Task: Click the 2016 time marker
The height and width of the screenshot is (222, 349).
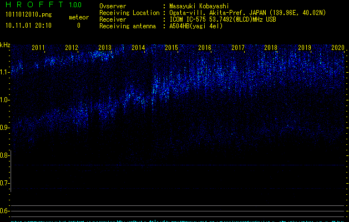Action: tap(205, 48)
